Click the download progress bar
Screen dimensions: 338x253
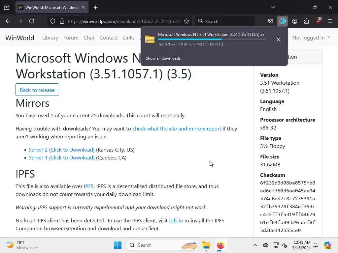[212, 40]
